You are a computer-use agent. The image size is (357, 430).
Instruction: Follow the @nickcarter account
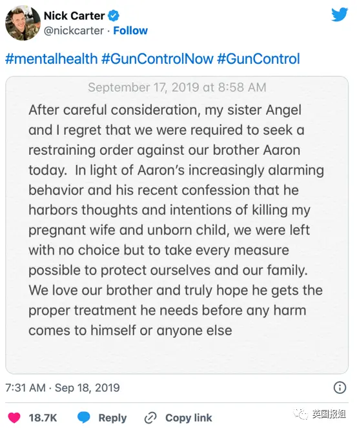[130, 30]
